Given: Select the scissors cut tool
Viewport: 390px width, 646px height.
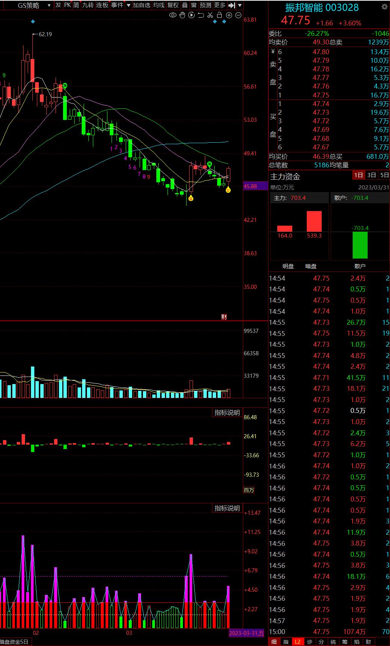Looking at the screenshot, I should [x=210, y=15].
